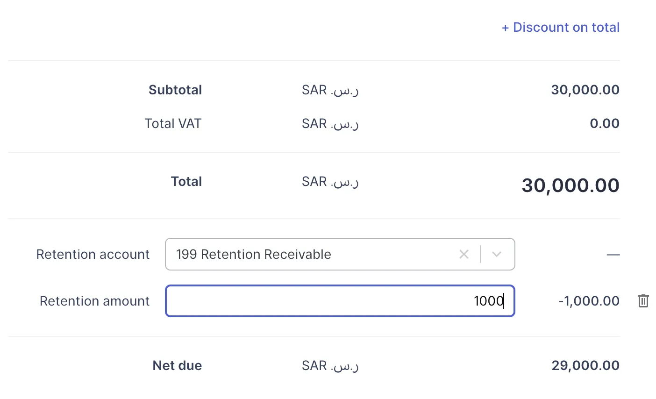Click the SAR currency label beside Net due
Screen dimensions: 656x399
[x=329, y=365]
